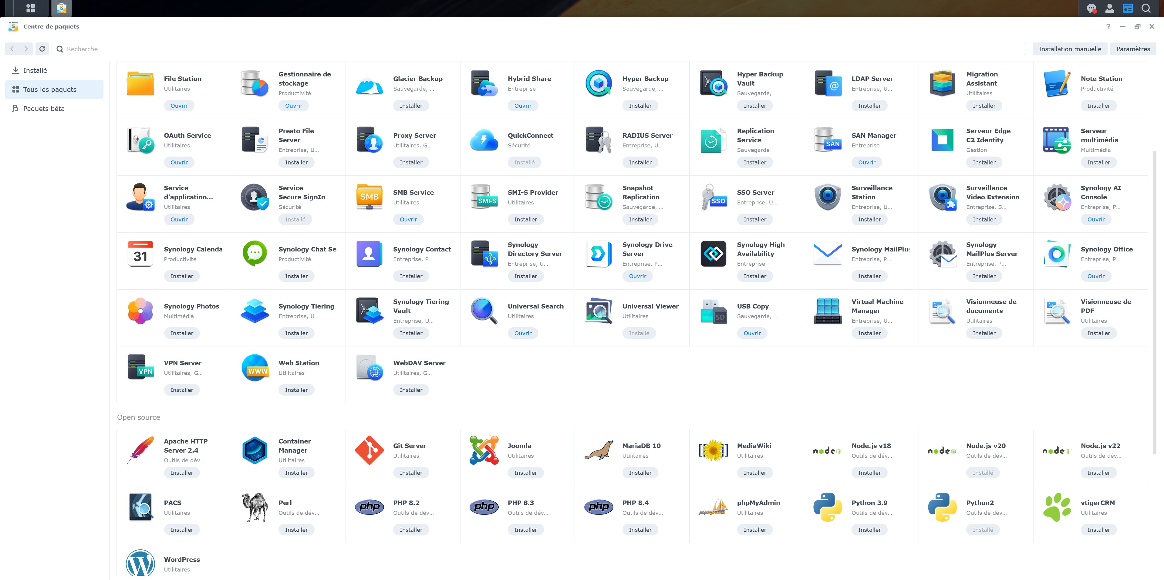Click the Joomla icon
The width and height of the screenshot is (1164, 580).
484,450
